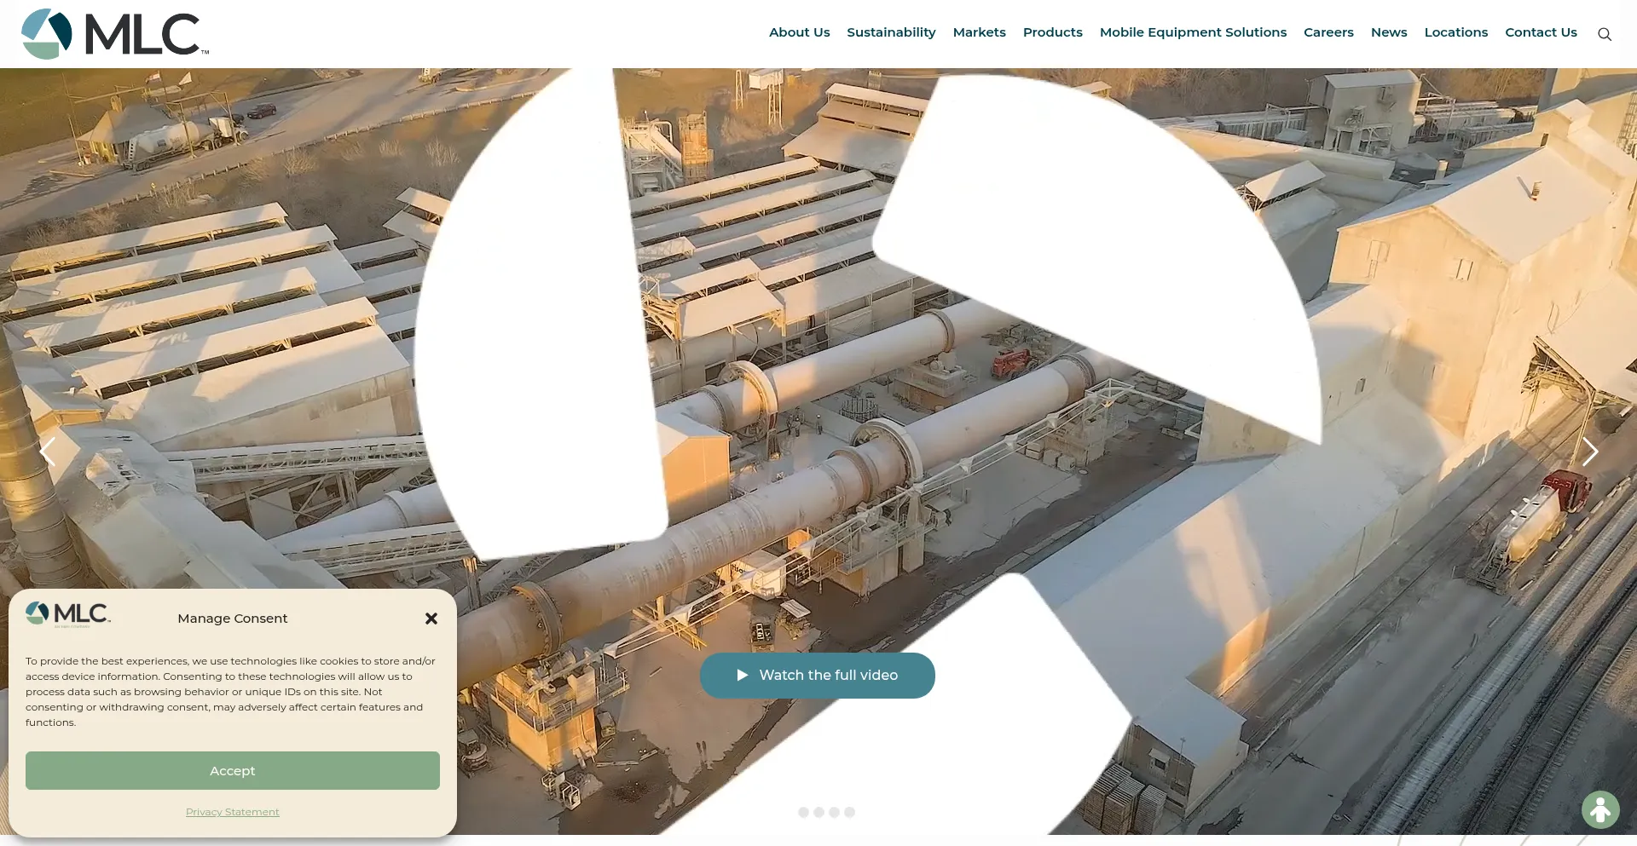
Task: Expand the Markets menu
Action: tap(979, 32)
